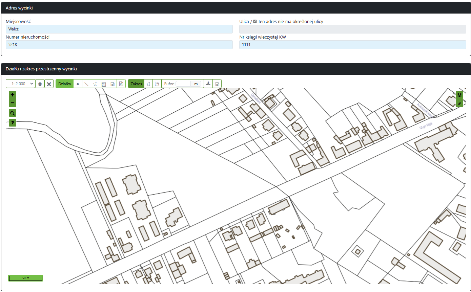Image resolution: width=471 pixels, height=292 pixels.
Task: Clear the selection with the X icon
Action: coord(49,84)
